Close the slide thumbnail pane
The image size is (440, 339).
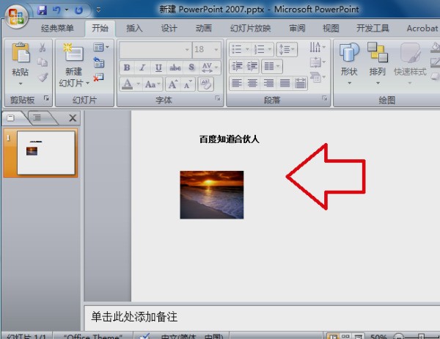point(73,117)
